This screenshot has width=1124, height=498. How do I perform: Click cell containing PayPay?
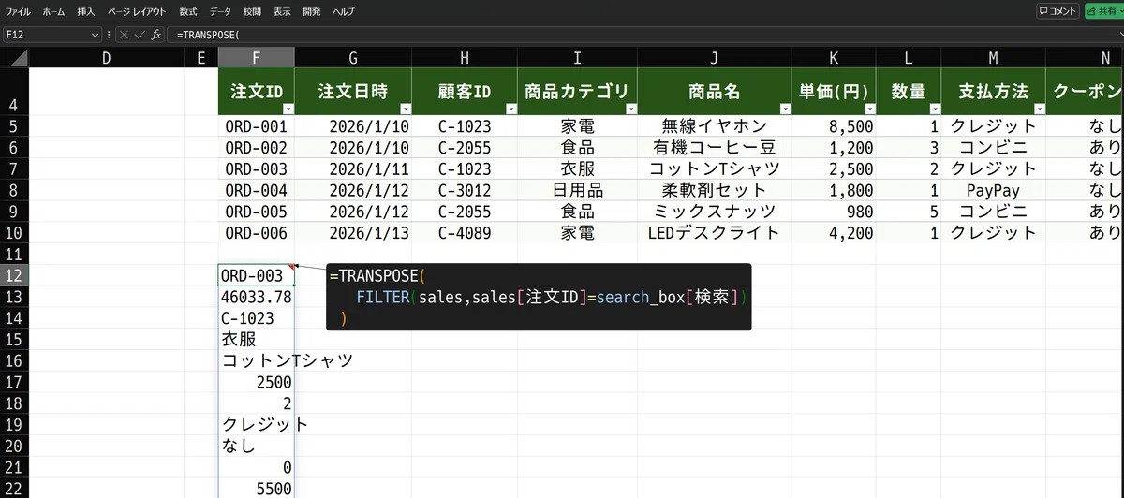[993, 190]
